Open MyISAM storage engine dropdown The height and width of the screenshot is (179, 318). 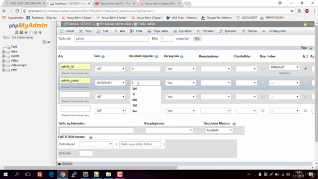[x=219, y=130]
